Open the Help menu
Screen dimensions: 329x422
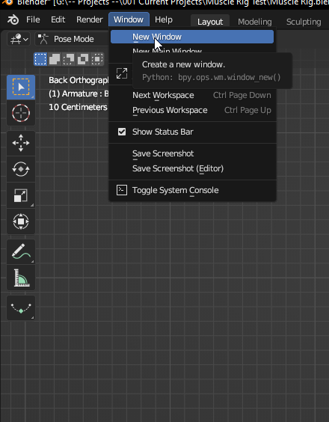coord(164,19)
